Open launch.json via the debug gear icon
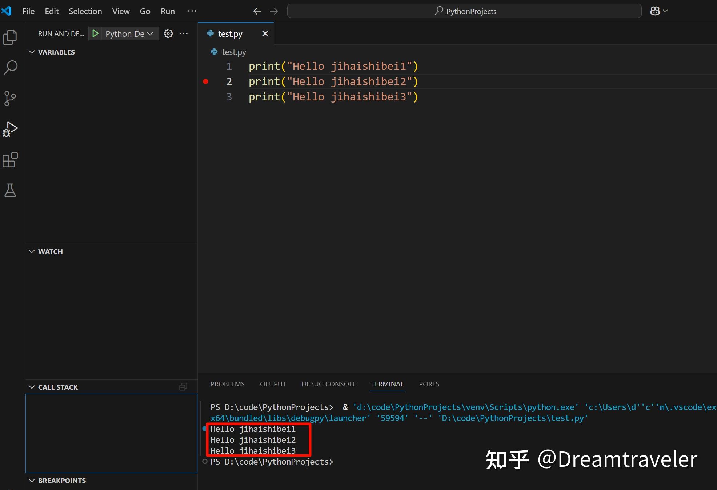This screenshot has width=717, height=490. (x=168, y=33)
